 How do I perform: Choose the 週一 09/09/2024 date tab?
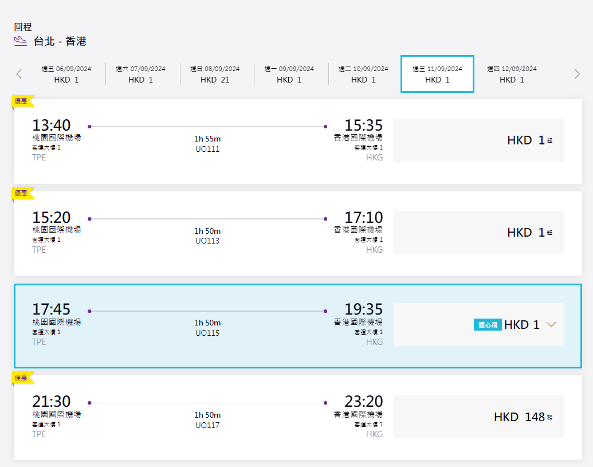coord(289,74)
